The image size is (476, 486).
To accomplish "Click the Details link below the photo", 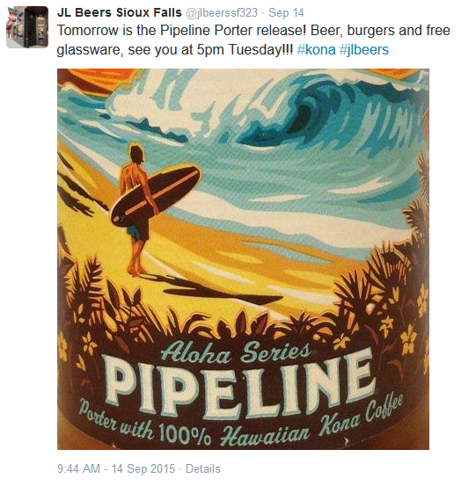I will (x=203, y=468).
